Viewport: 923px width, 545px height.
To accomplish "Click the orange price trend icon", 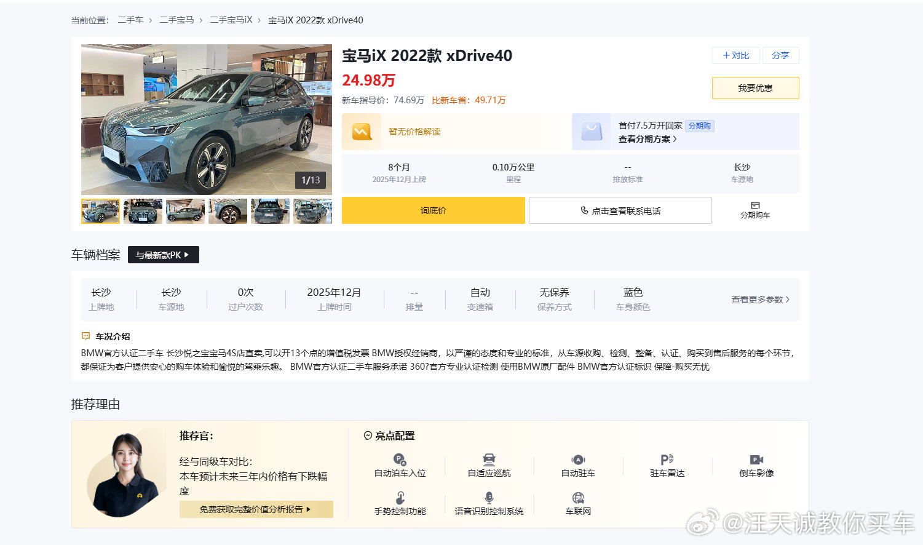I will click(x=362, y=132).
